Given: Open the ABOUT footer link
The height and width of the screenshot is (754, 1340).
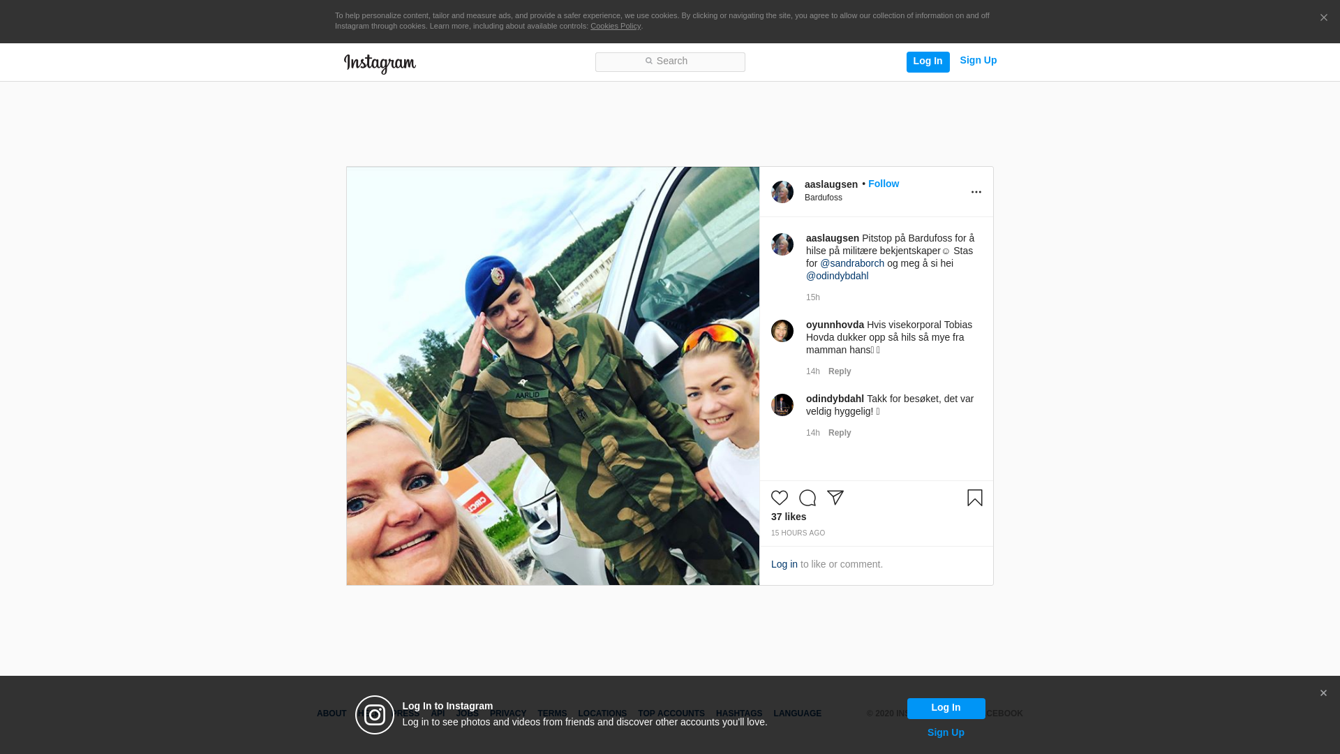Looking at the screenshot, I should click(331, 714).
